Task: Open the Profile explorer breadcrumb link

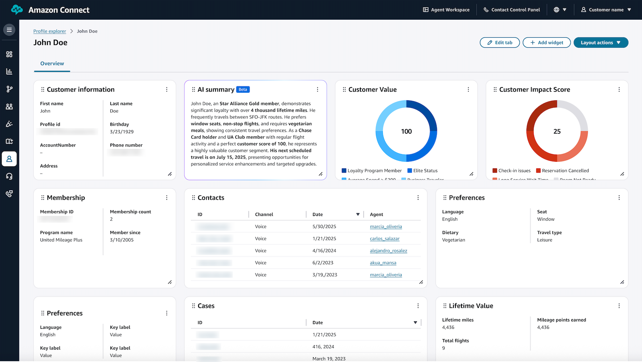Action: click(x=49, y=31)
